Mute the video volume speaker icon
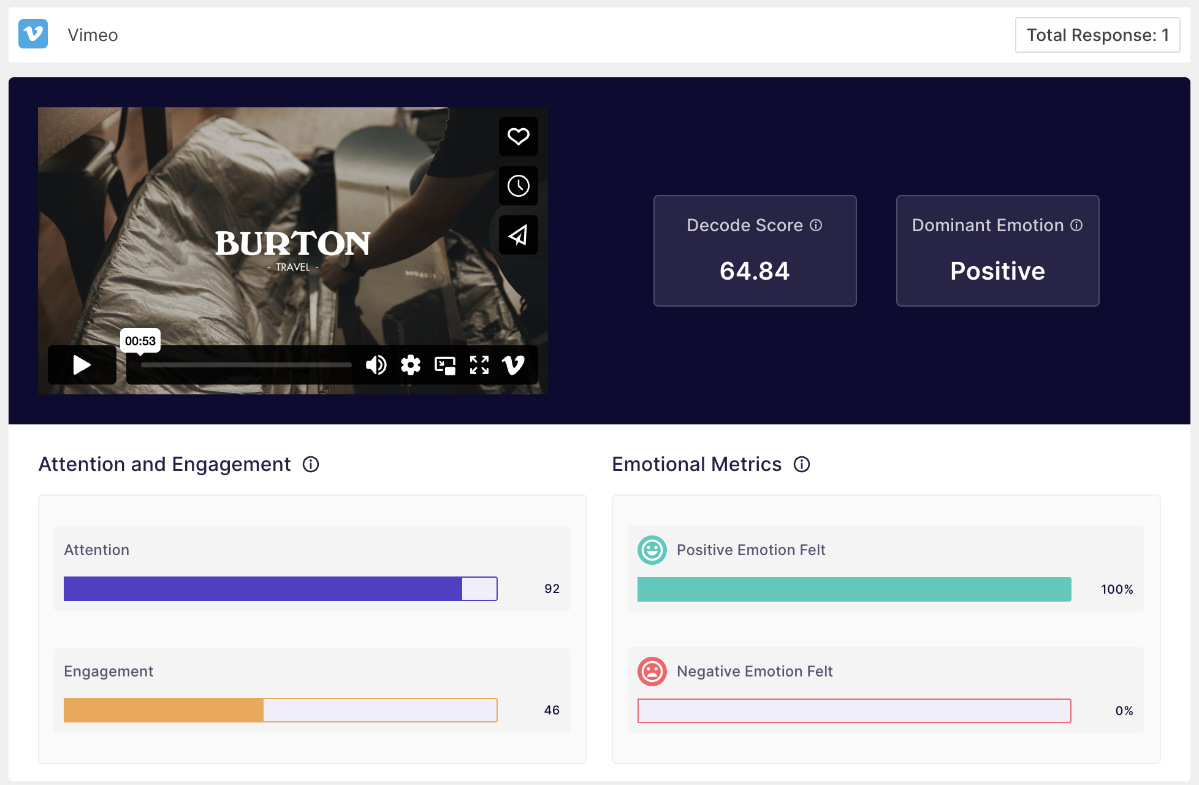1199x785 pixels. coord(376,365)
